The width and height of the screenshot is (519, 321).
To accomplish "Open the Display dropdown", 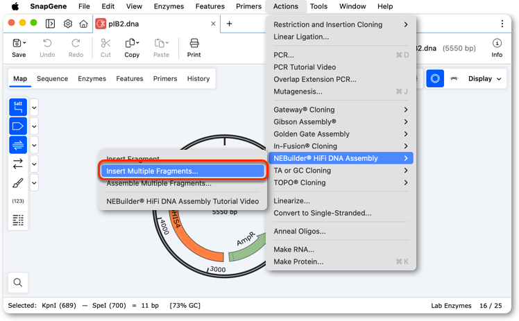I will tap(484, 78).
